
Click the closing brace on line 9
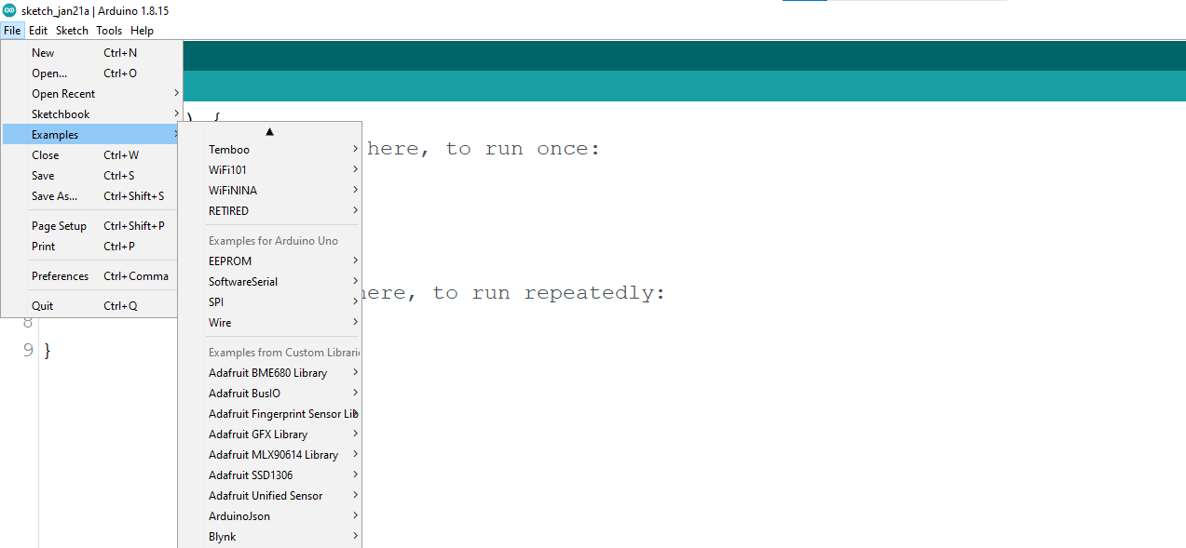pyautogui.click(x=48, y=351)
